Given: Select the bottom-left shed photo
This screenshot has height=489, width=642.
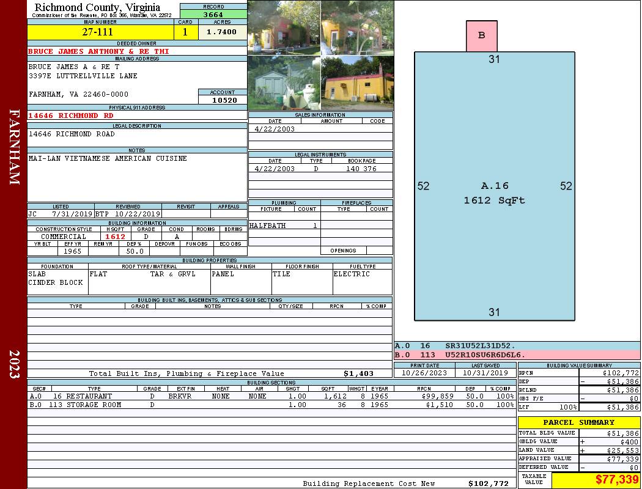Looking at the screenshot, I should pyautogui.click(x=284, y=83).
